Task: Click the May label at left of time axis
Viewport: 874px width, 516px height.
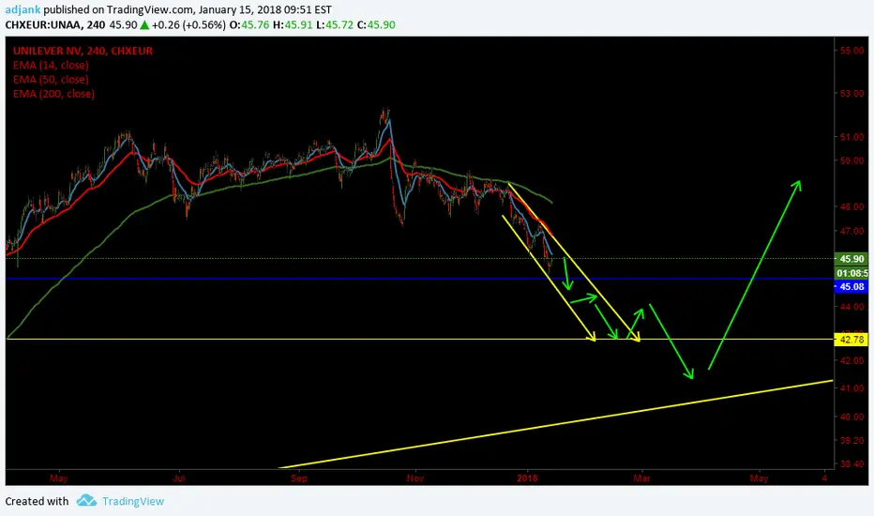Action: tap(58, 478)
